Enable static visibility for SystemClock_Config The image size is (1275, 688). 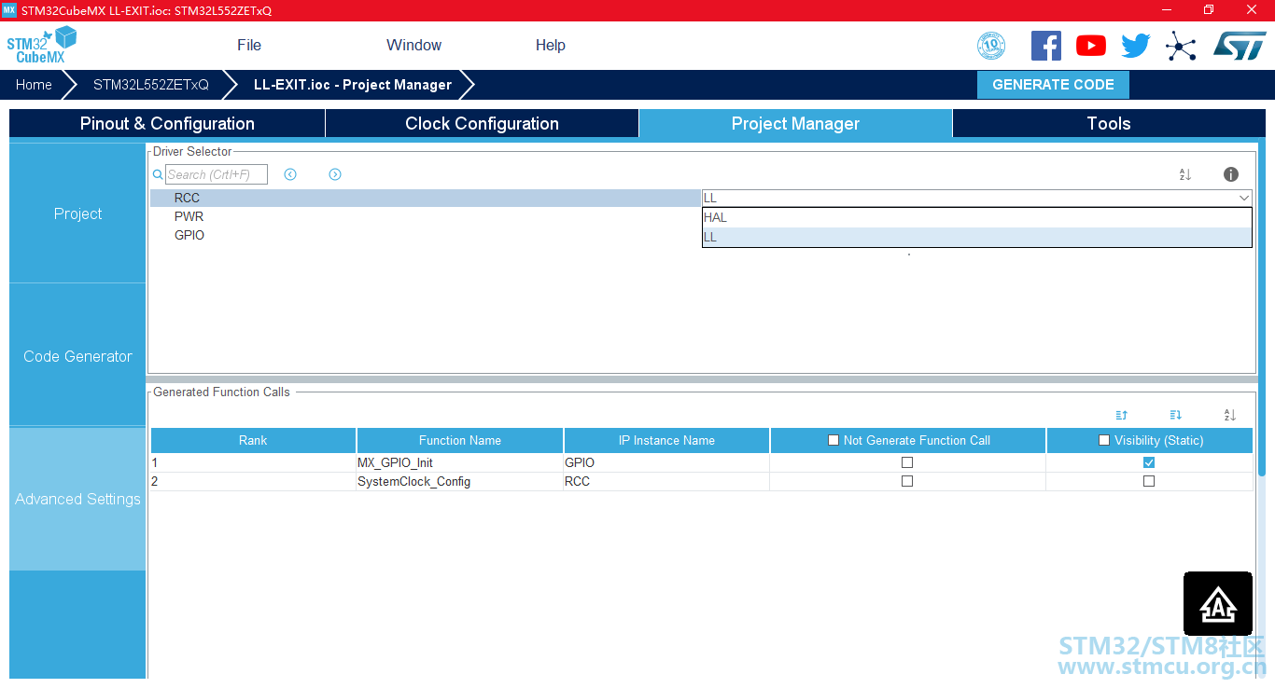[1149, 481]
